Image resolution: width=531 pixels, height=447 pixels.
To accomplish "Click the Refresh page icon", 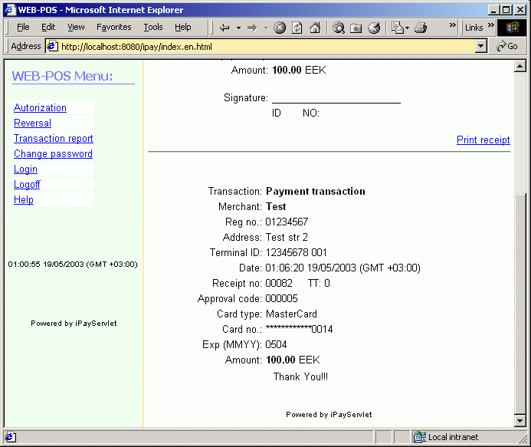I will (297, 28).
